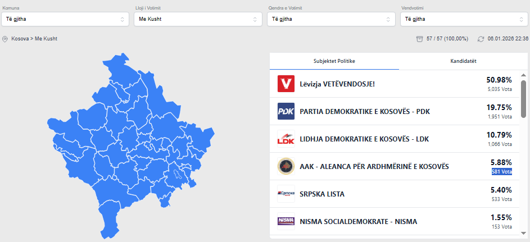Click the NISMA party logo

coord(286,221)
